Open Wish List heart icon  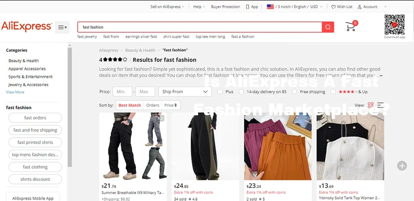click(334, 7)
